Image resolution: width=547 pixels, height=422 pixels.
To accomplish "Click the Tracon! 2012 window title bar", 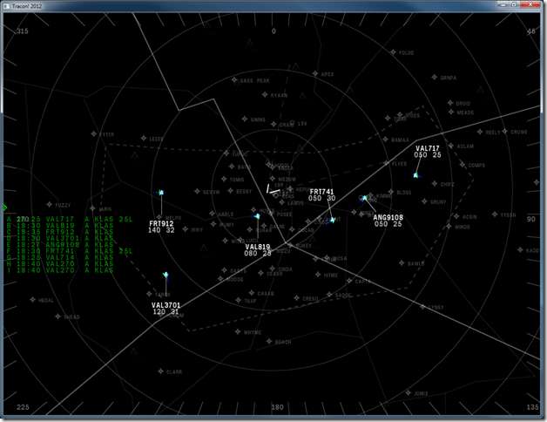I will tap(244, 5).
